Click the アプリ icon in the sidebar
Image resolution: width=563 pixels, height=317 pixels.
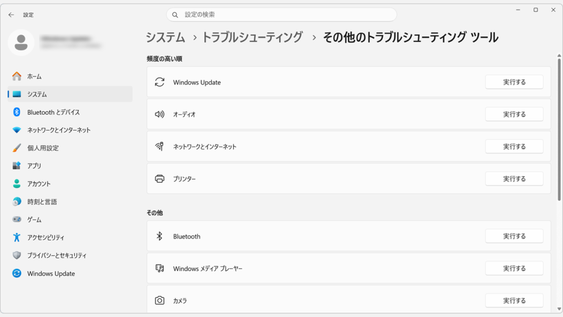coord(17,166)
